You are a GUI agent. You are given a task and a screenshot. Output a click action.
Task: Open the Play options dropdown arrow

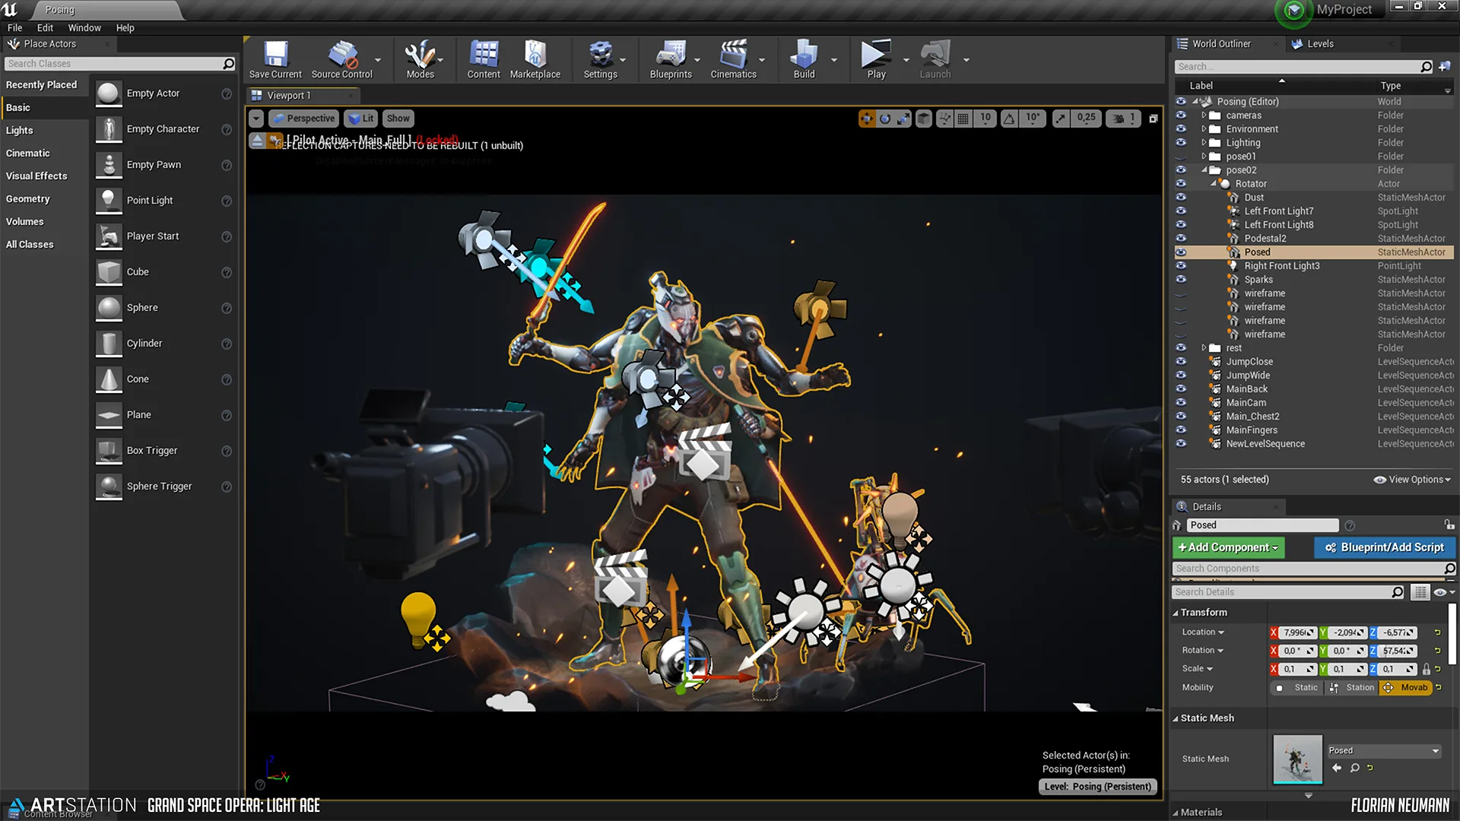coord(906,60)
